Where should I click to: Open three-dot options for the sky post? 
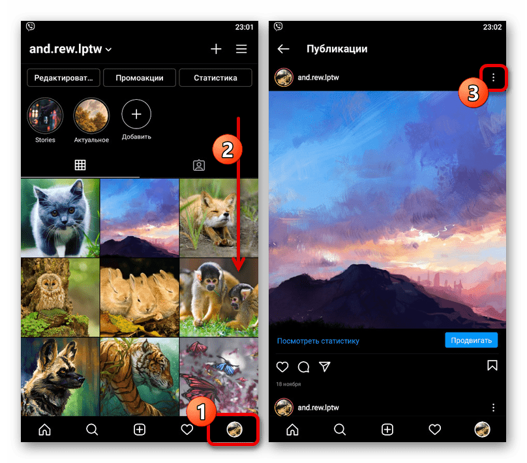[493, 78]
